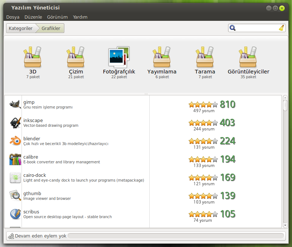Click the action progress bar

(176, 236)
